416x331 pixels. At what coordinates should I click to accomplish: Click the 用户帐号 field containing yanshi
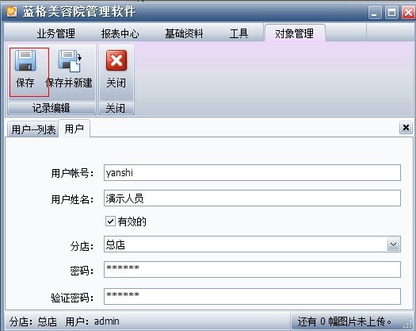252,173
